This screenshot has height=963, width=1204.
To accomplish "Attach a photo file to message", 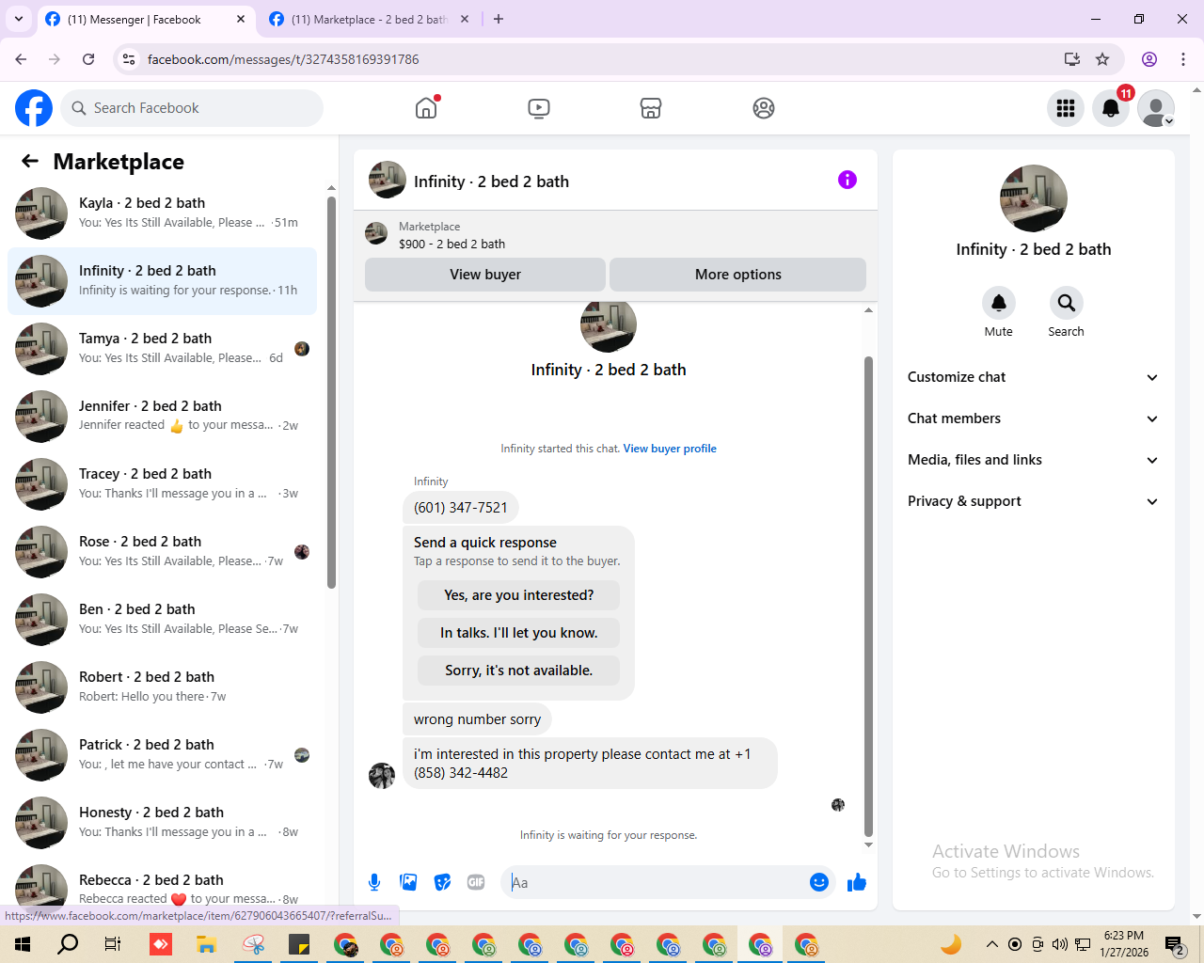I will (x=408, y=882).
